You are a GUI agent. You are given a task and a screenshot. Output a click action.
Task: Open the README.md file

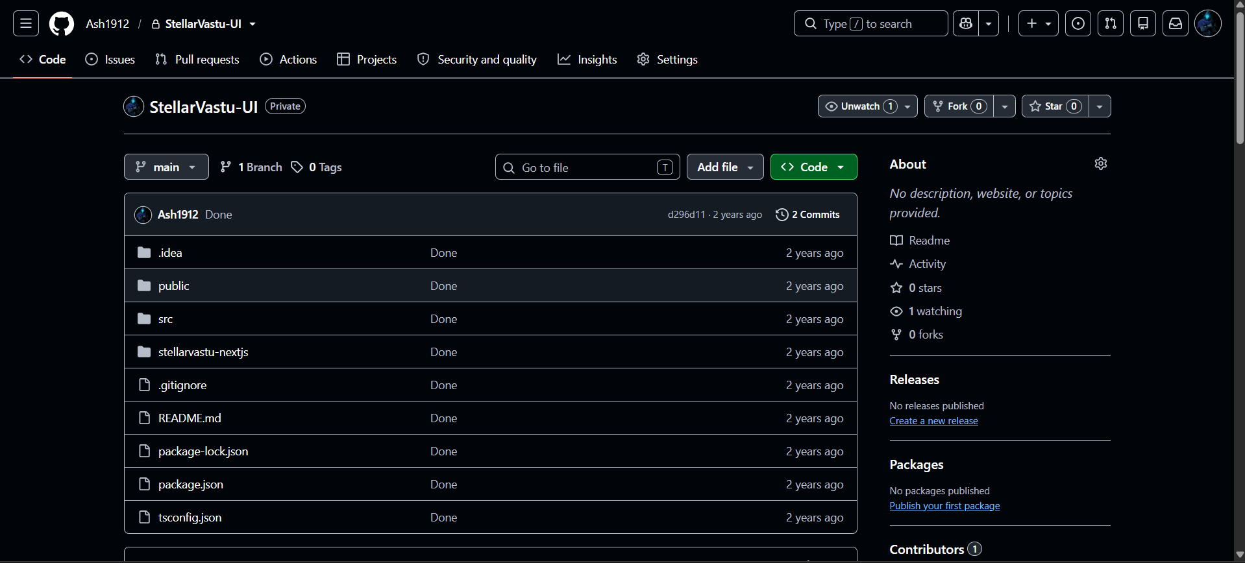click(190, 418)
